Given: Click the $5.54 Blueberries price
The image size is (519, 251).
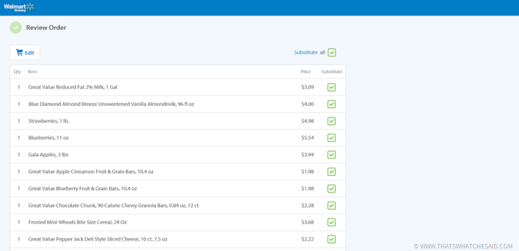Looking at the screenshot, I should pos(307,138).
